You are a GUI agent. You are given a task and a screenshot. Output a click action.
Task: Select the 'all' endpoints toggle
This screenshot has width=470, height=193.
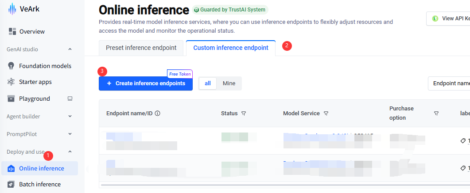coord(207,83)
